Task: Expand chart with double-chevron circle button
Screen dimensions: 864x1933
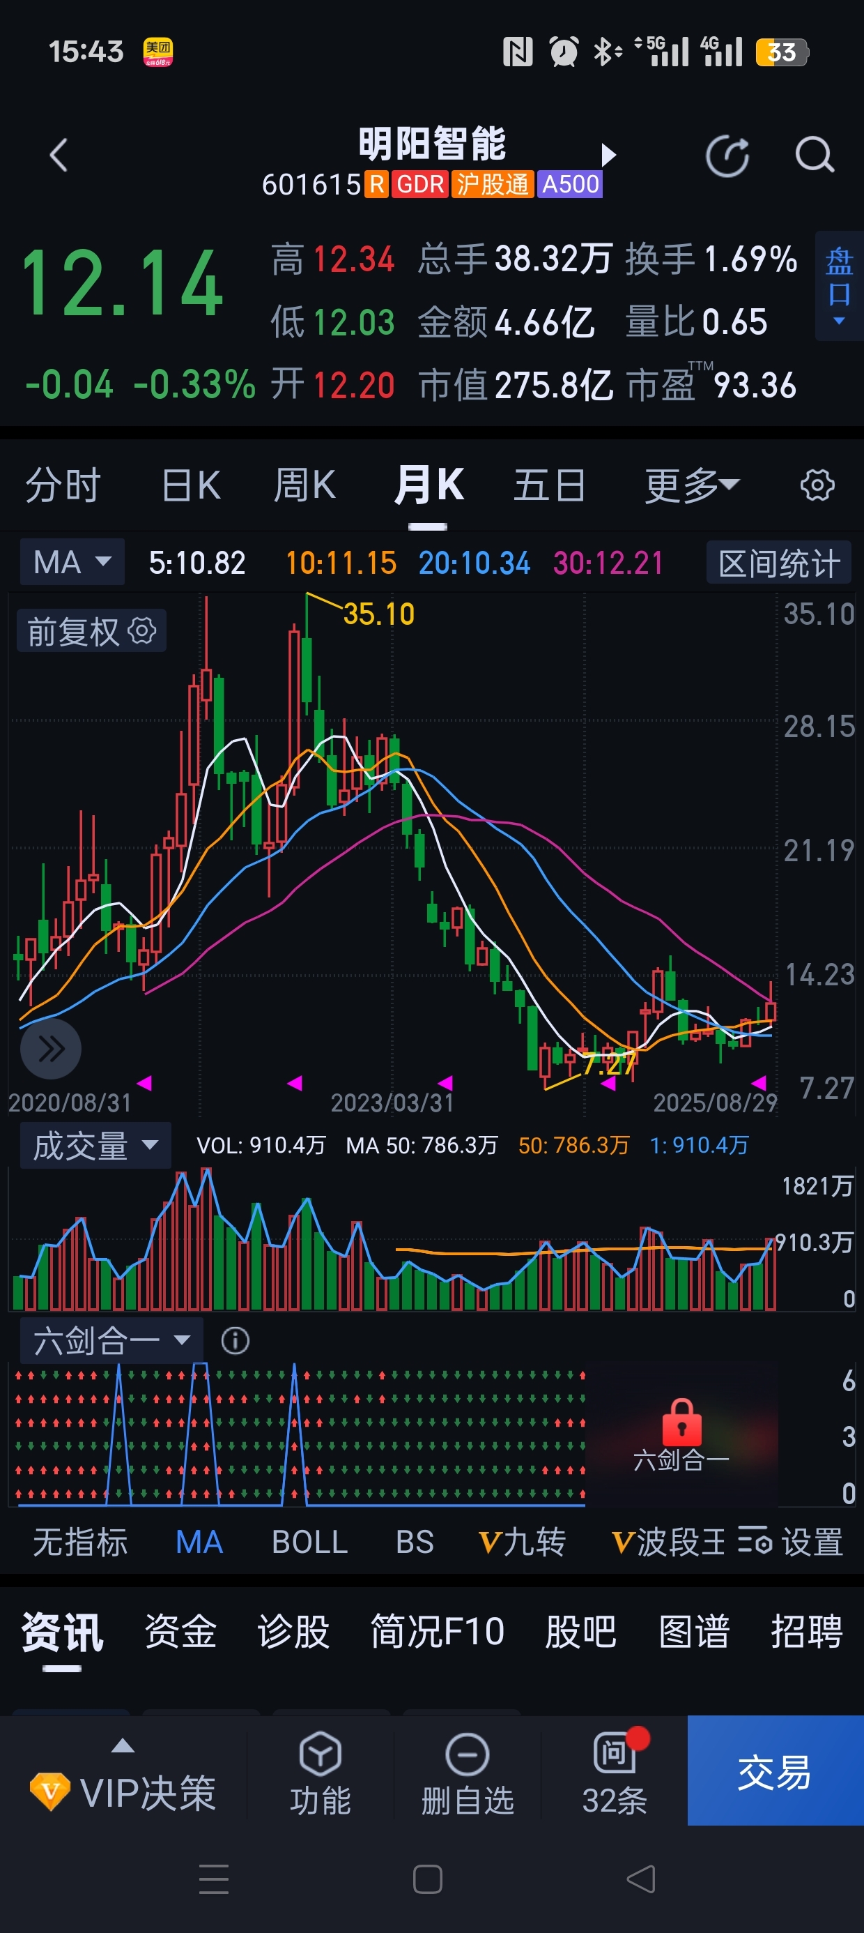Action: coord(51,1048)
